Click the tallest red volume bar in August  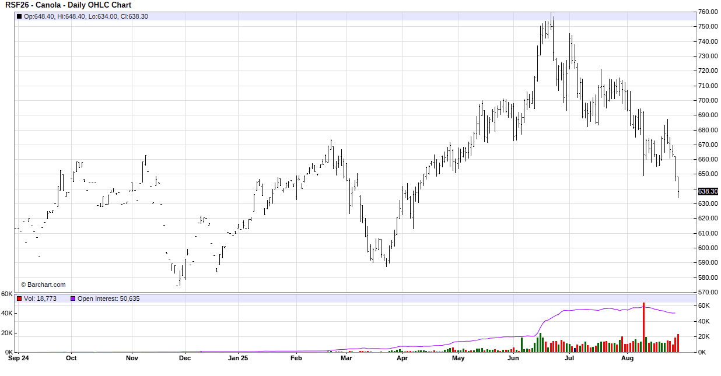643,327
